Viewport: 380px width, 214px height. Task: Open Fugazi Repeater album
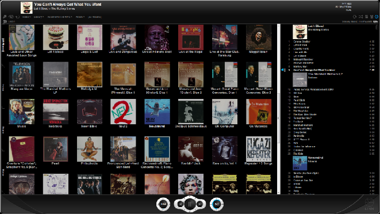[259, 149]
